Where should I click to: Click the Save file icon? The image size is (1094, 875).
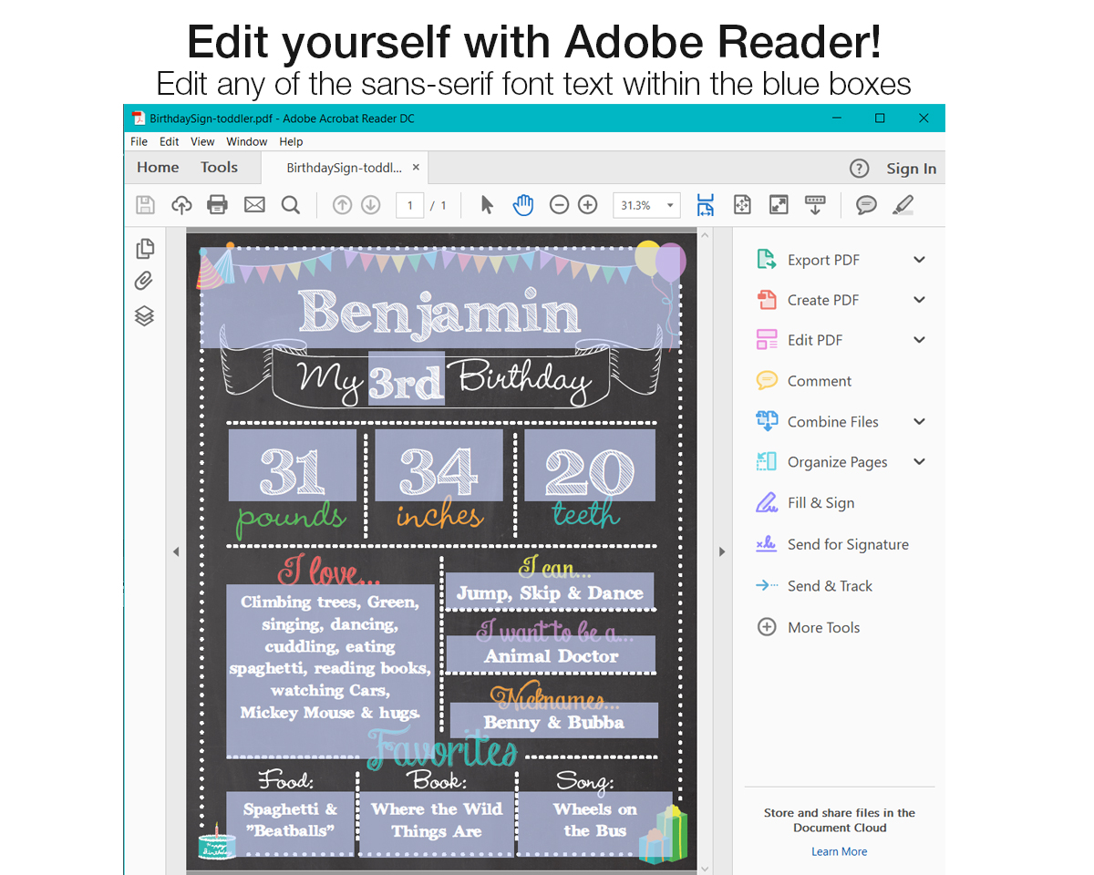pyautogui.click(x=145, y=205)
